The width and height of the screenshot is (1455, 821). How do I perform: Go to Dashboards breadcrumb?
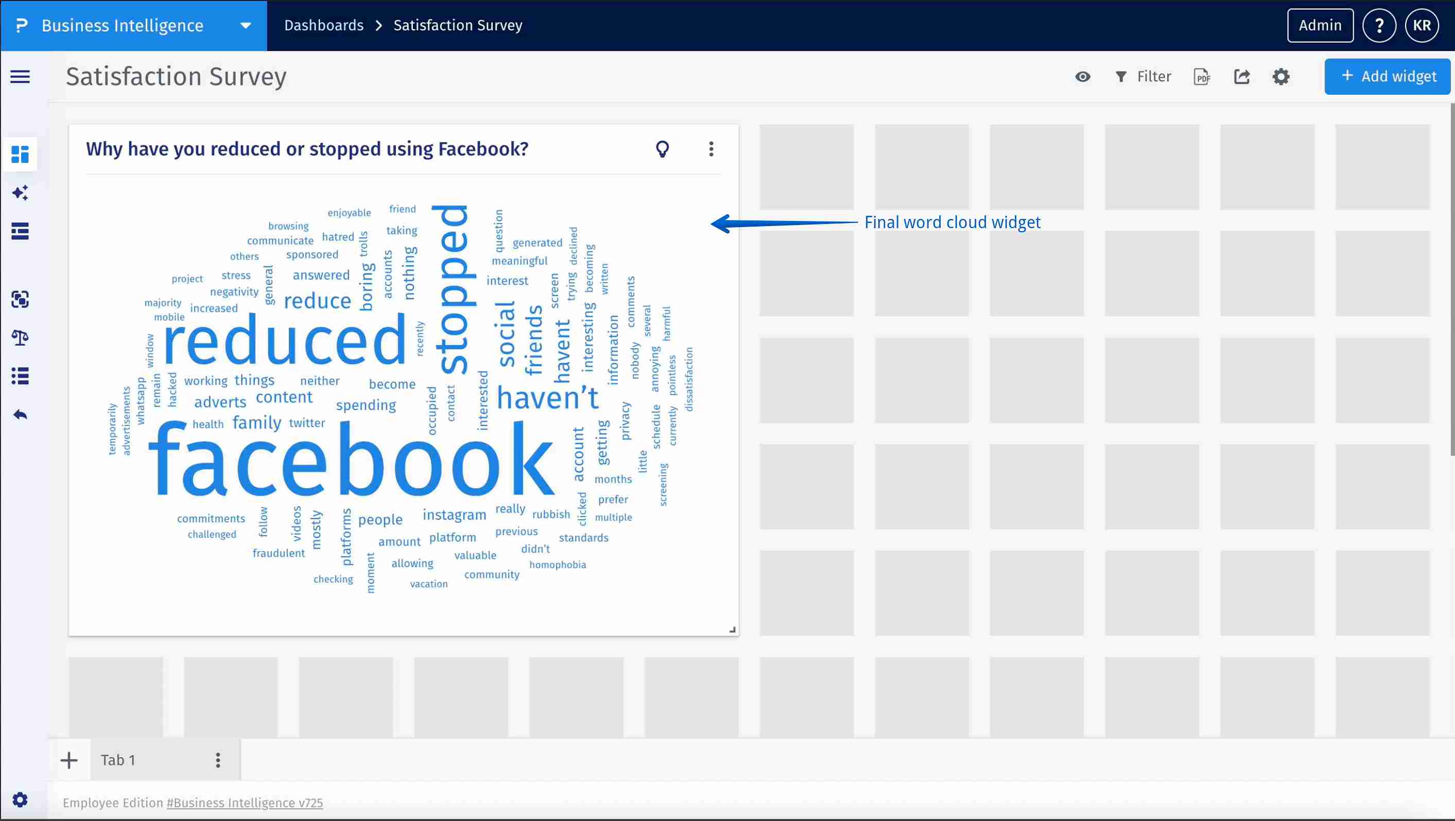click(324, 25)
